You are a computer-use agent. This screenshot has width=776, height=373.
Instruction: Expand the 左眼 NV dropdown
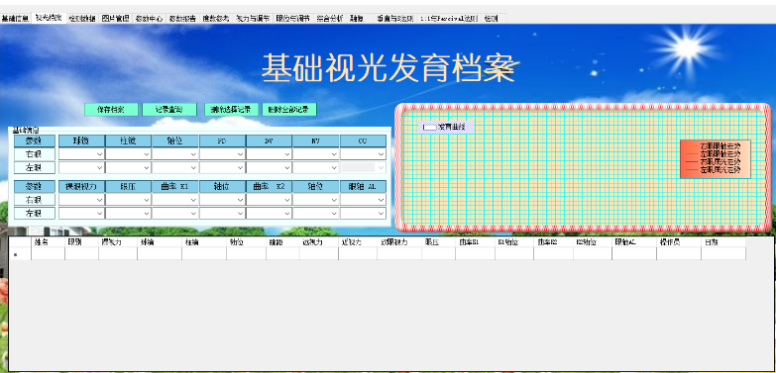coord(334,167)
